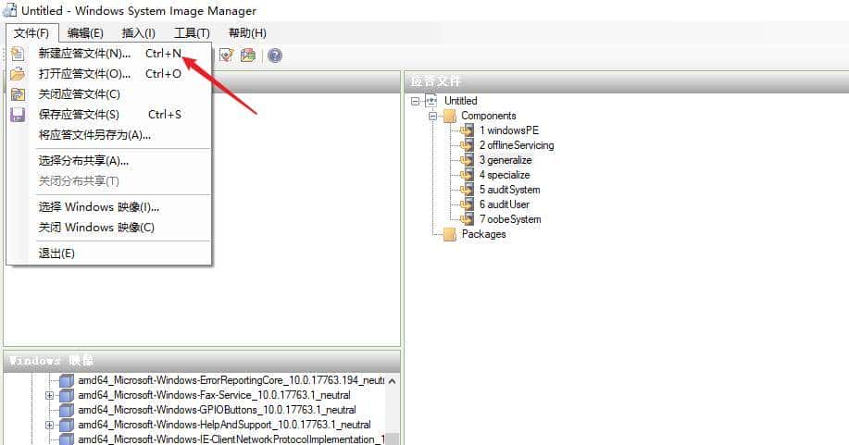The width and height of the screenshot is (849, 445).
Task: Click the Windows 映像 list scroll-up arrow
Action: coord(392,381)
